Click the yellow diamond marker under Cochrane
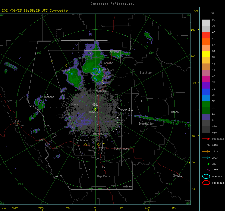This screenshot has height=211, width=225. tap(86, 145)
